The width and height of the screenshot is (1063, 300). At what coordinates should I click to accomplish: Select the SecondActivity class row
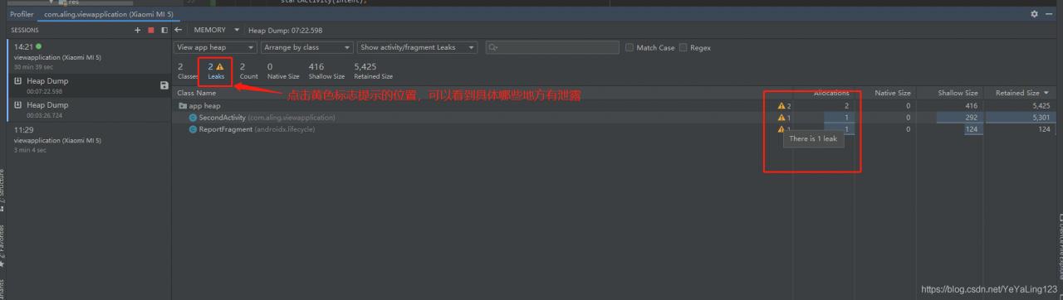pos(615,118)
